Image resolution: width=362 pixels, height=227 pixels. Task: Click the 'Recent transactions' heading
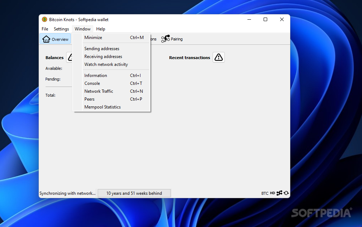click(x=190, y=58)
